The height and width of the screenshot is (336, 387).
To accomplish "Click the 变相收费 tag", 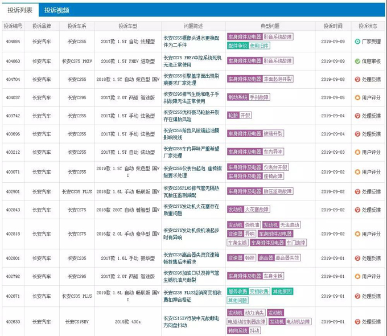I will (x=259, y=292).
